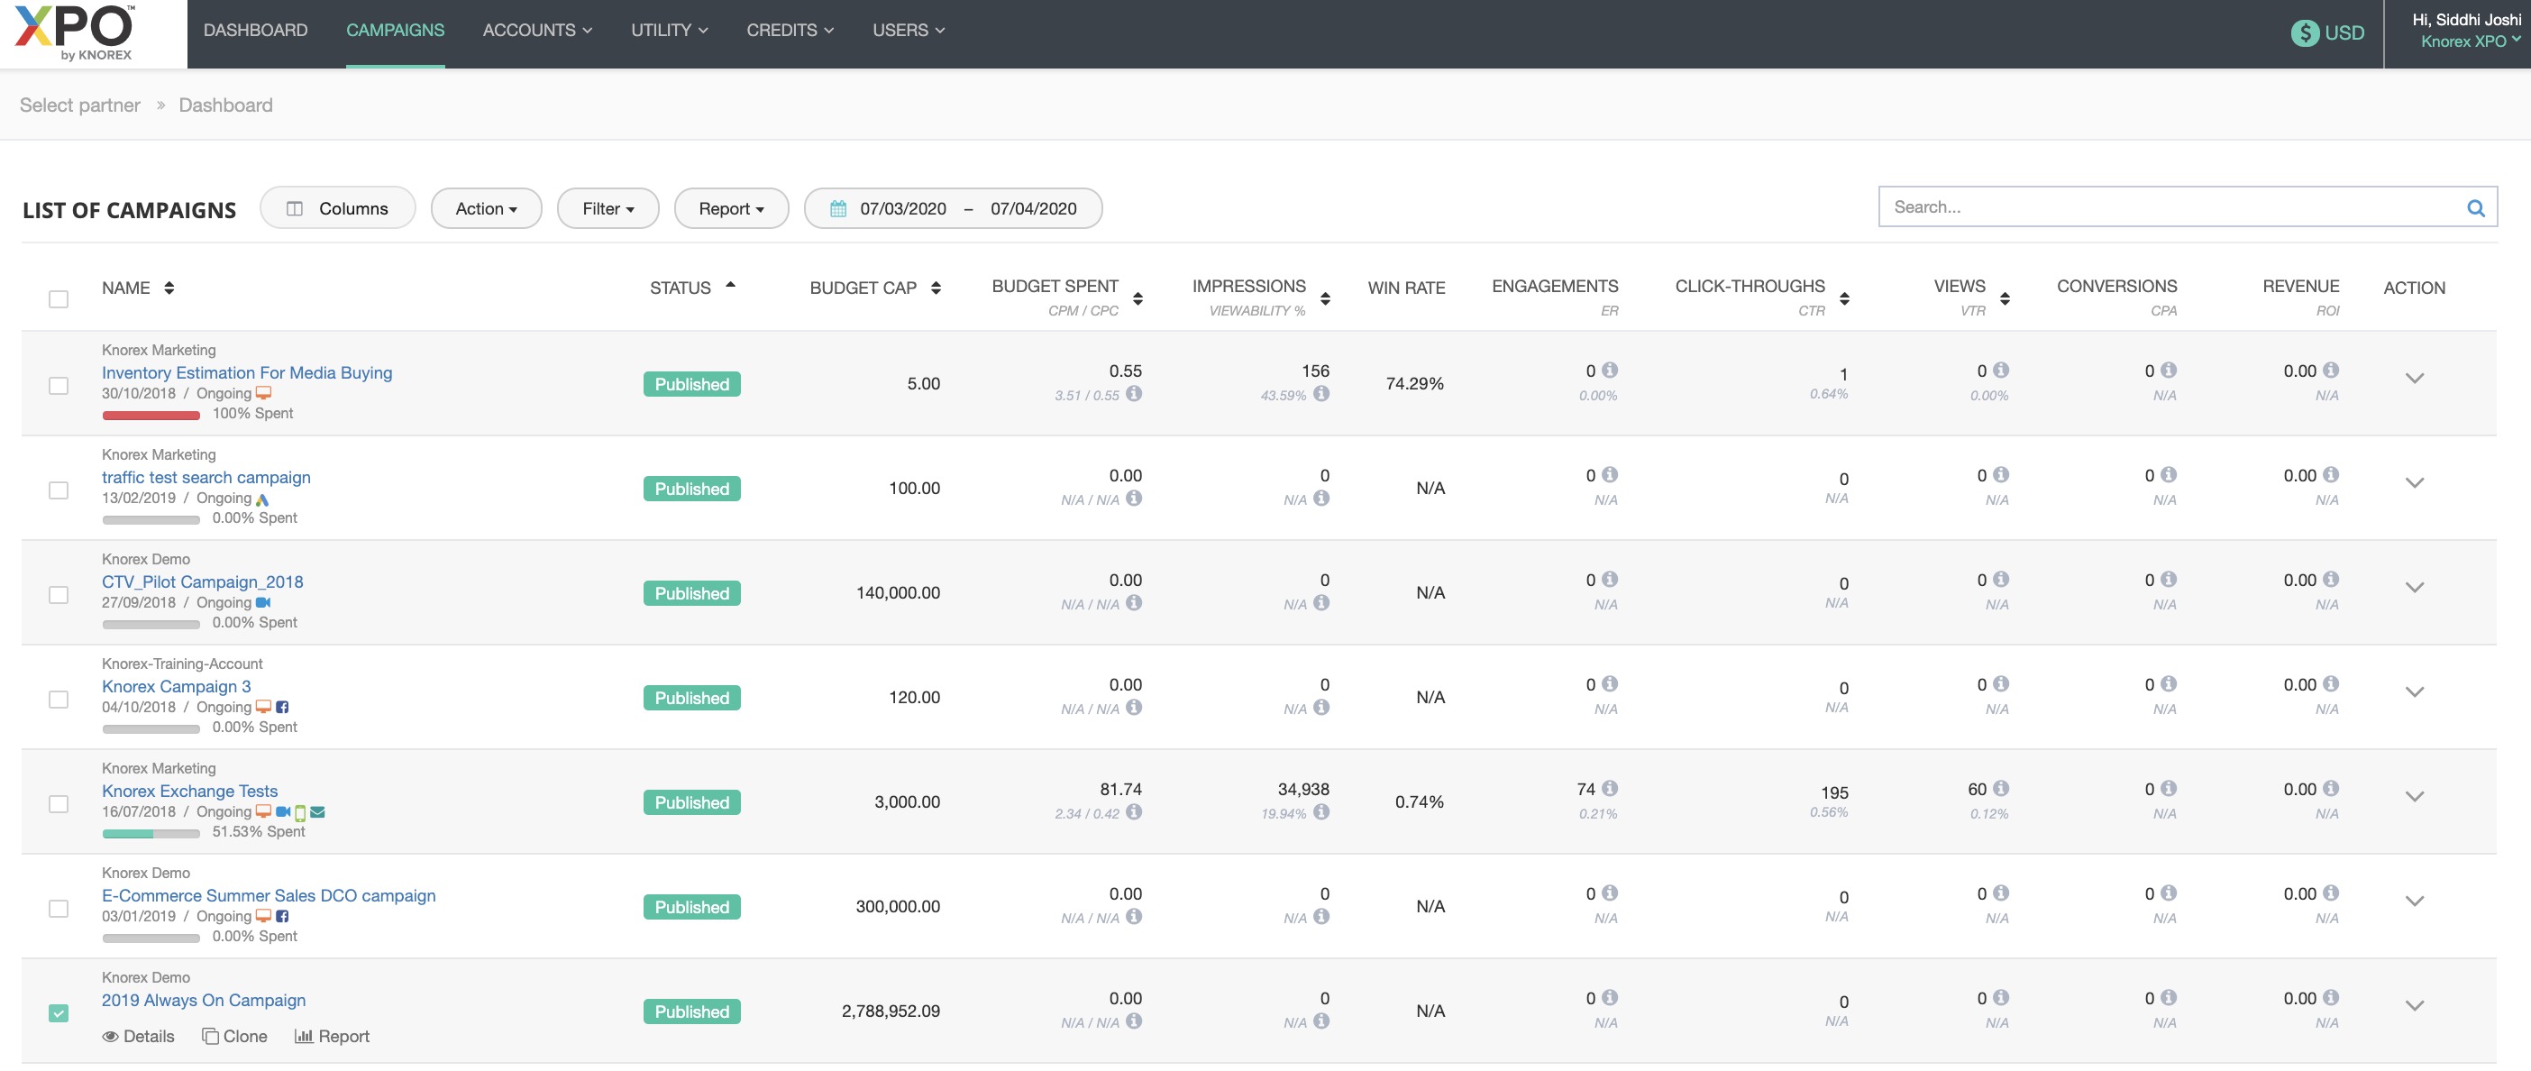This screenshot has width=2531, height=1071.
Task: Click the Details eye icon
Action: (111, 1036)
